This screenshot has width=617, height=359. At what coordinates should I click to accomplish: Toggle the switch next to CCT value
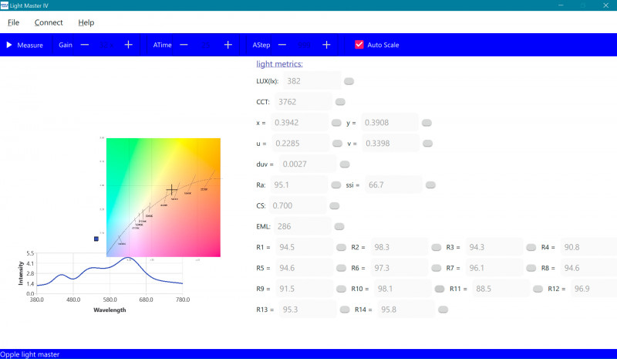click(x=340, y=102)
